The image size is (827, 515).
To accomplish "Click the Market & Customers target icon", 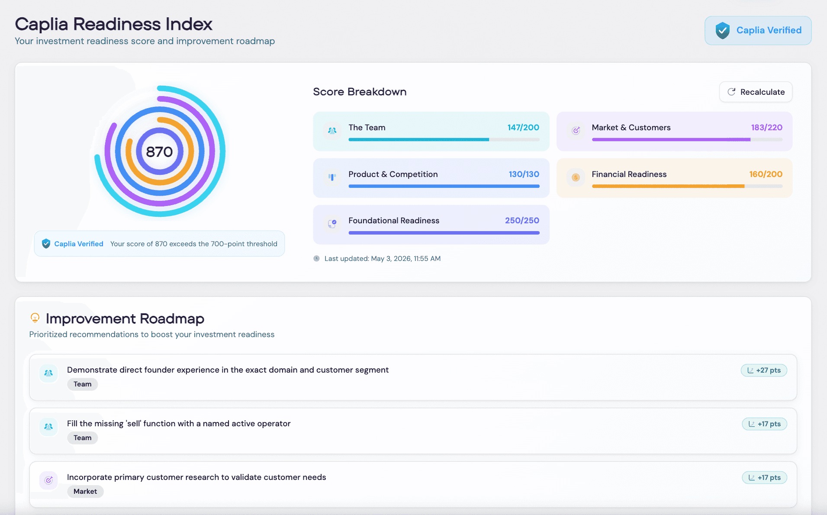I will point(576,130).
